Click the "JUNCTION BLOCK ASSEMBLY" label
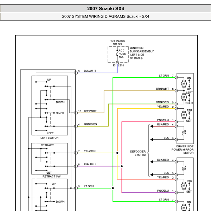 142,53
